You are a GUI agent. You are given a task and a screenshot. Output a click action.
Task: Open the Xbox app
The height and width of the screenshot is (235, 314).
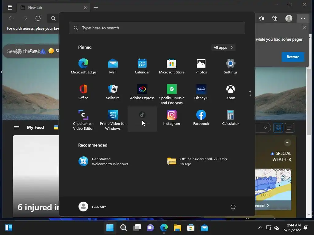click(x=231, y=92)
